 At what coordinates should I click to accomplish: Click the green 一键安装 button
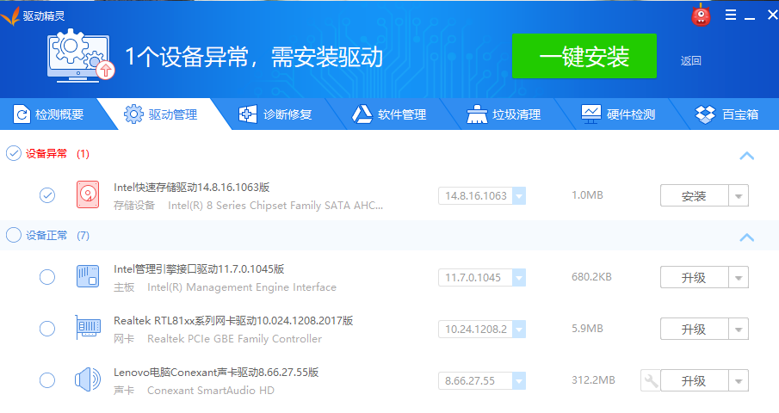tap(584, 57)
